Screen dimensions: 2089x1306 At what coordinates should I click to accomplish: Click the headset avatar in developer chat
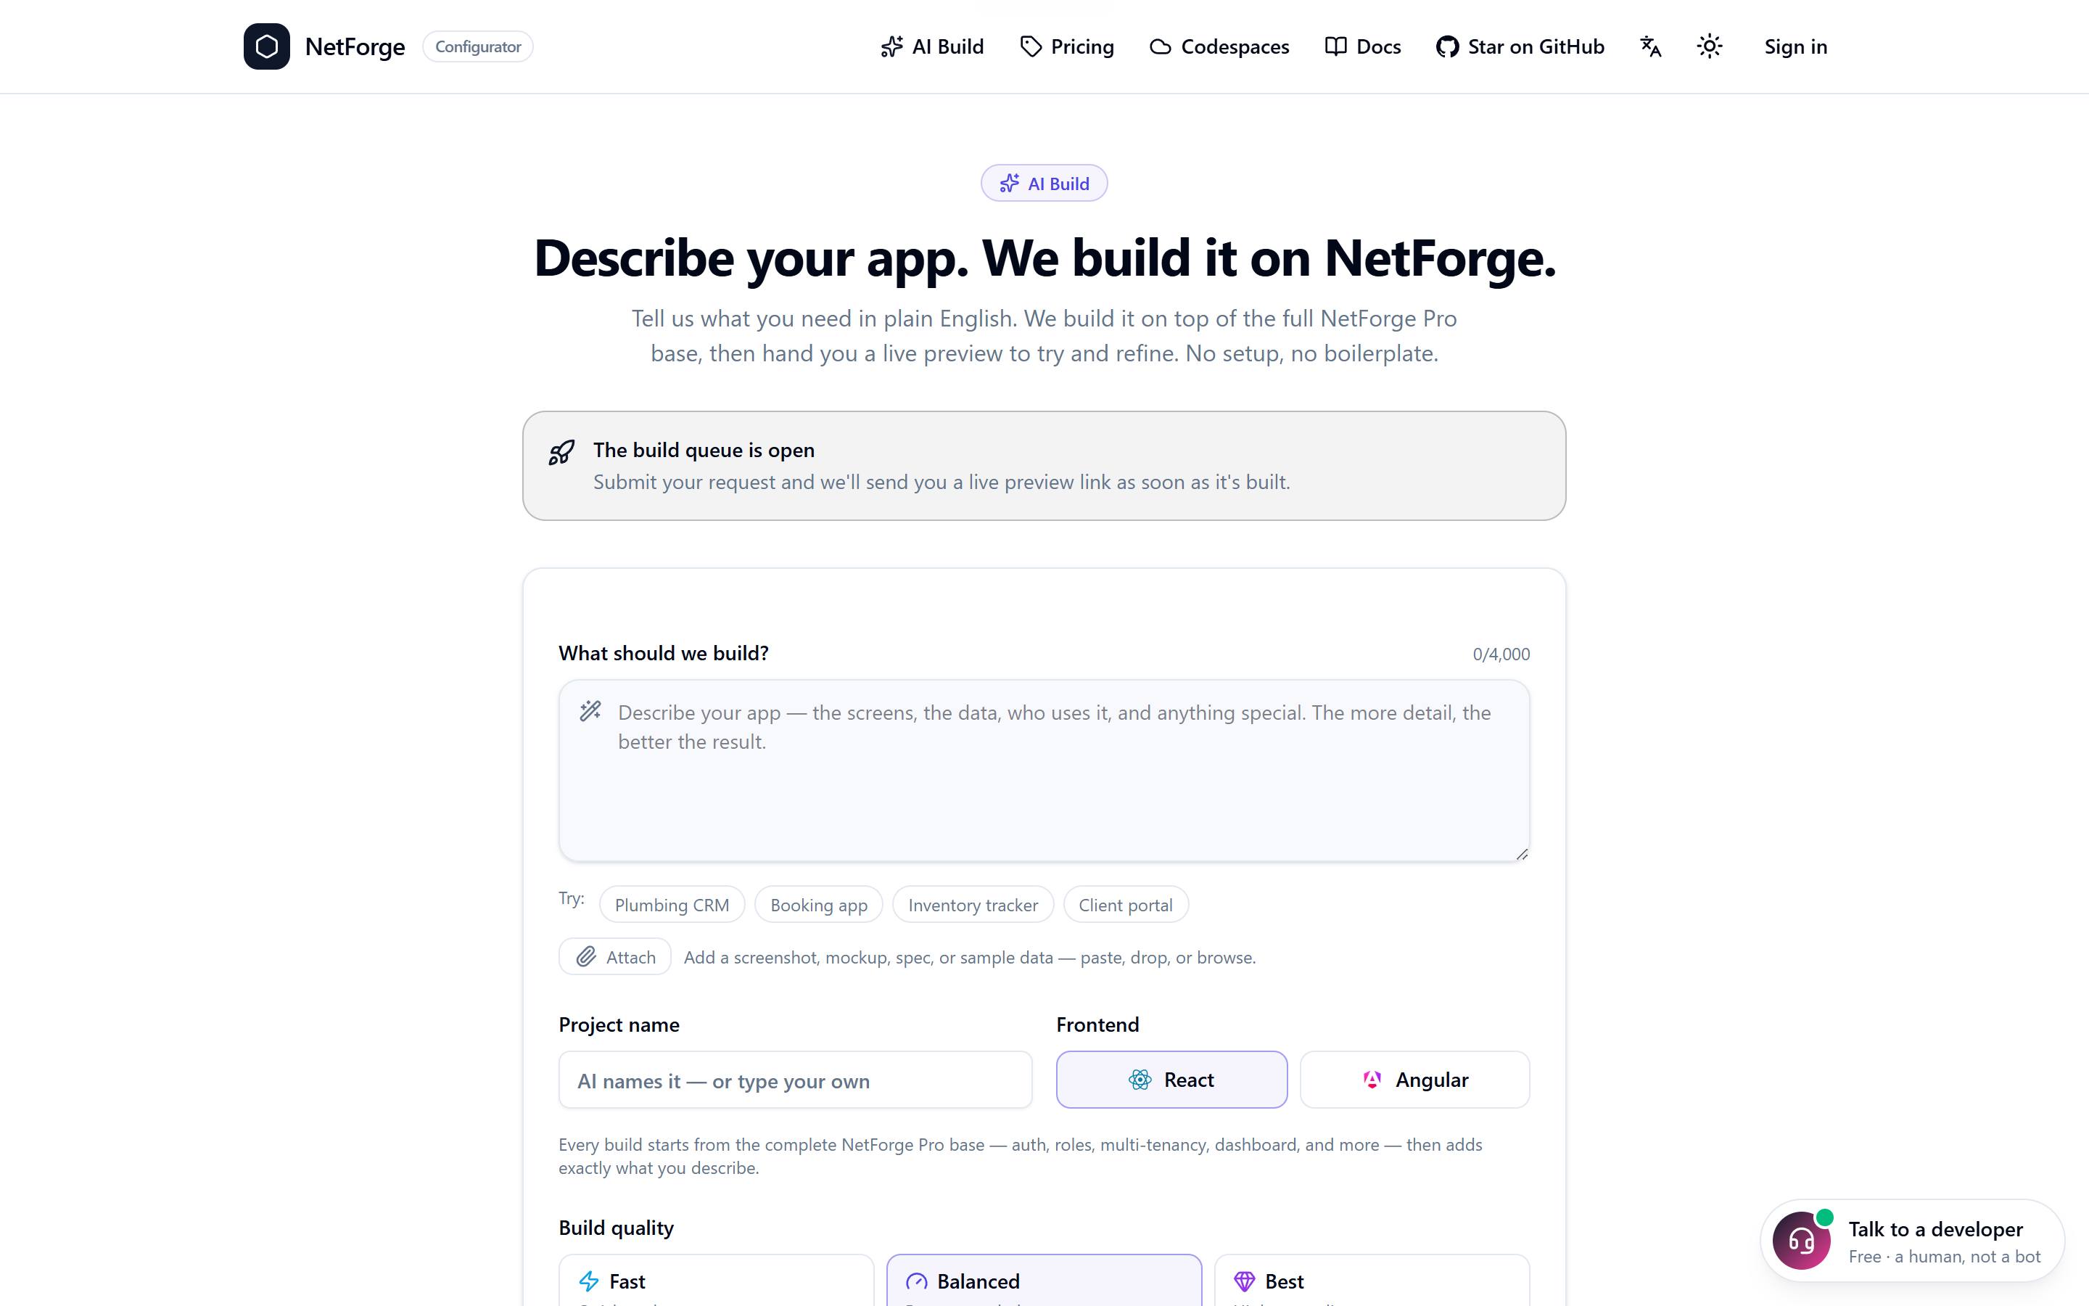click(1802, 1241)
